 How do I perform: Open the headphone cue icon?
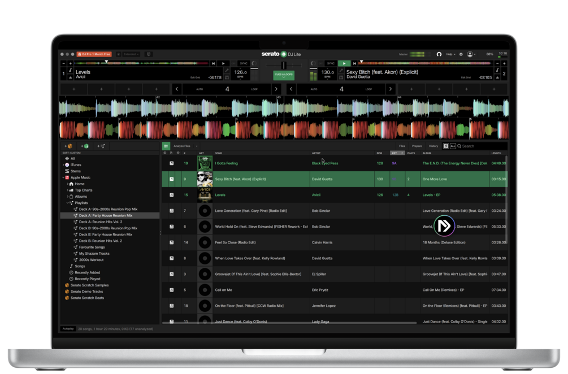click(439, 54)
